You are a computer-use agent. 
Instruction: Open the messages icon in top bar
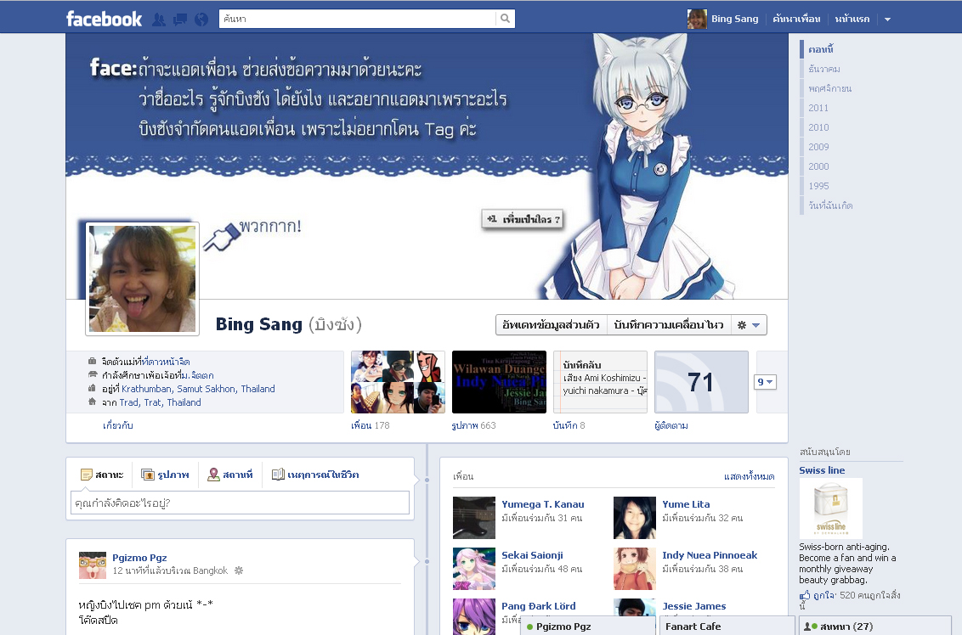[180, 20]
